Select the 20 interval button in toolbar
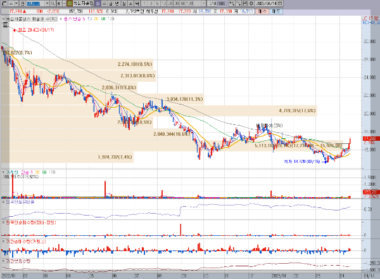The width and height of the screenshot is (380, 279). tap(170, 3)
